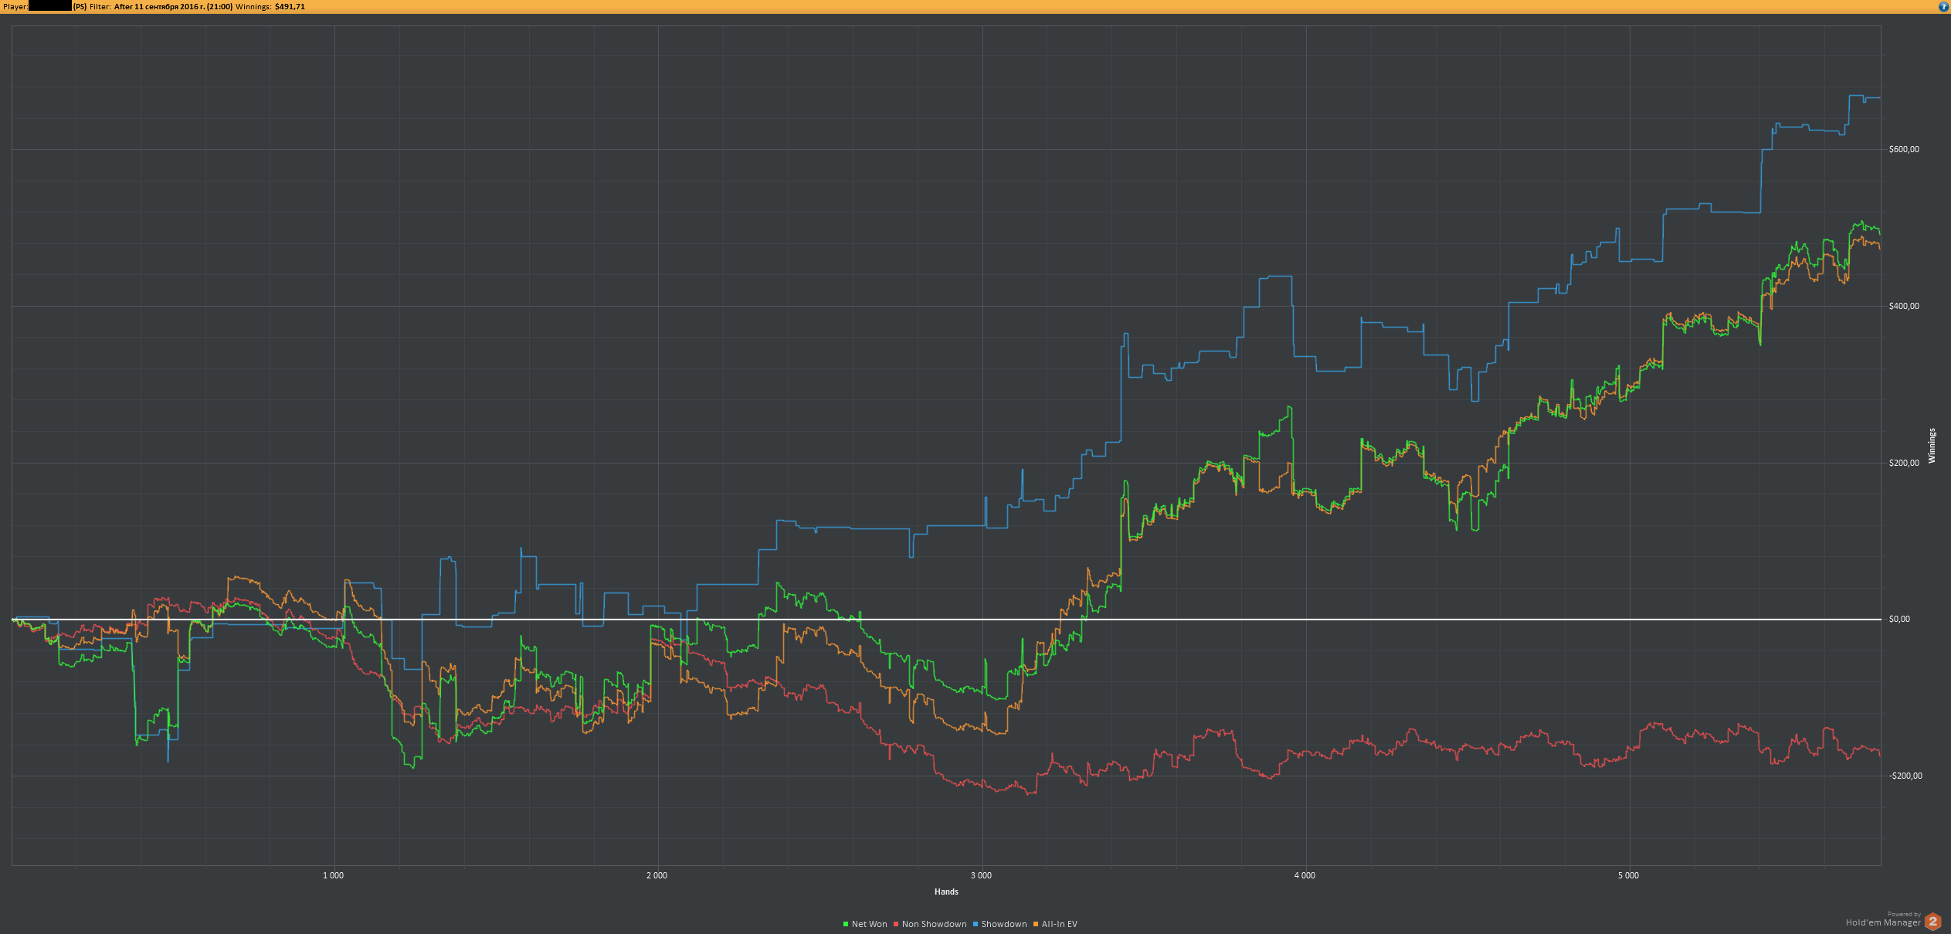Click the green Net Won legend square
This screenshot has width=1951, height=934.
tap(846, 924)
